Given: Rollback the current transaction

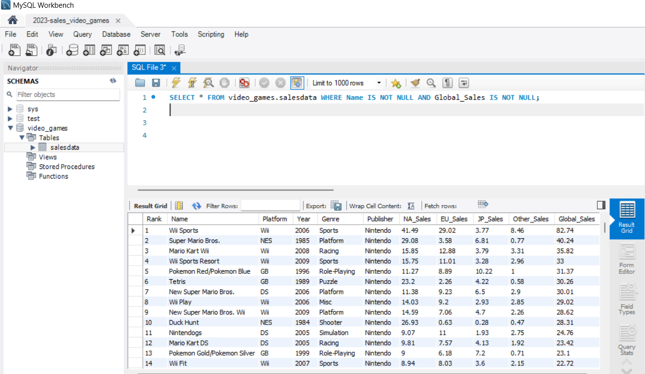Looking at the screenshot, I should [280, 83].
